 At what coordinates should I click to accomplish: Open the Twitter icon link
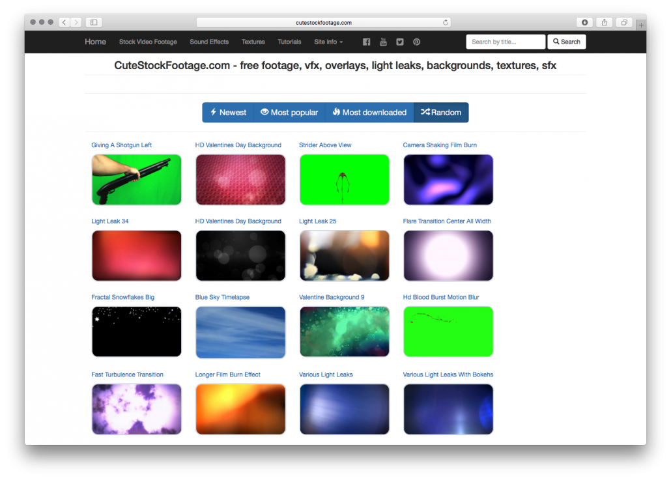tap(400, 42)
